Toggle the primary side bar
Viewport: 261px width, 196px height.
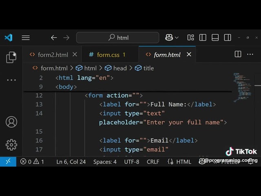click(x=203, y=38)
